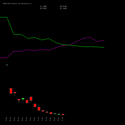Select the high value H: 9.95

(63, 6)
